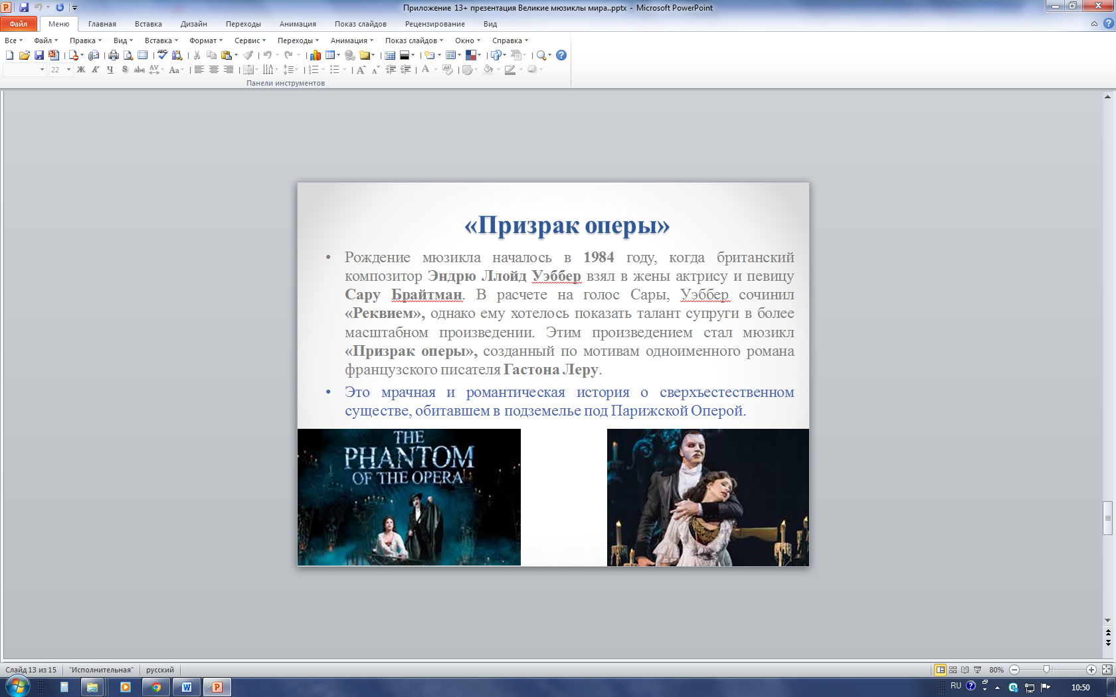Click the Zoom magnifier icon

(x=541, y=55)
